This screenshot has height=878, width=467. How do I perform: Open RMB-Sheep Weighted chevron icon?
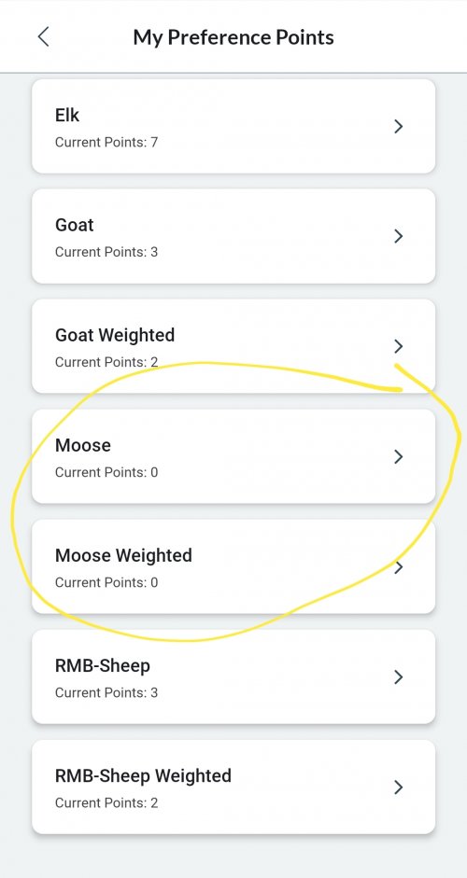[x=399, y=787]
